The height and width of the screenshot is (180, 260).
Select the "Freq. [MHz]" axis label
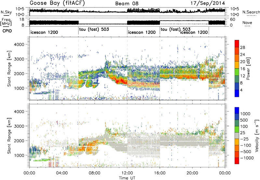6,22
